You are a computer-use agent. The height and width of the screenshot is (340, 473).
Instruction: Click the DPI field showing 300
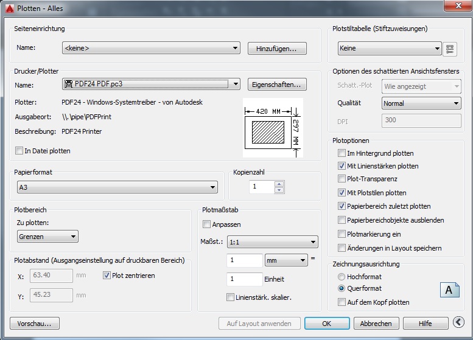[421, 120]
